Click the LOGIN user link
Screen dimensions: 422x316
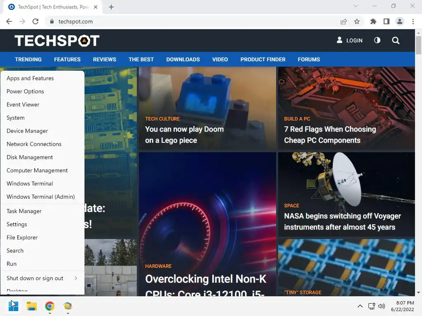click(349, 40)
